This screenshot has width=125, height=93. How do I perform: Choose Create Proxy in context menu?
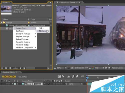pyautogui.click(x=25, y=28)
